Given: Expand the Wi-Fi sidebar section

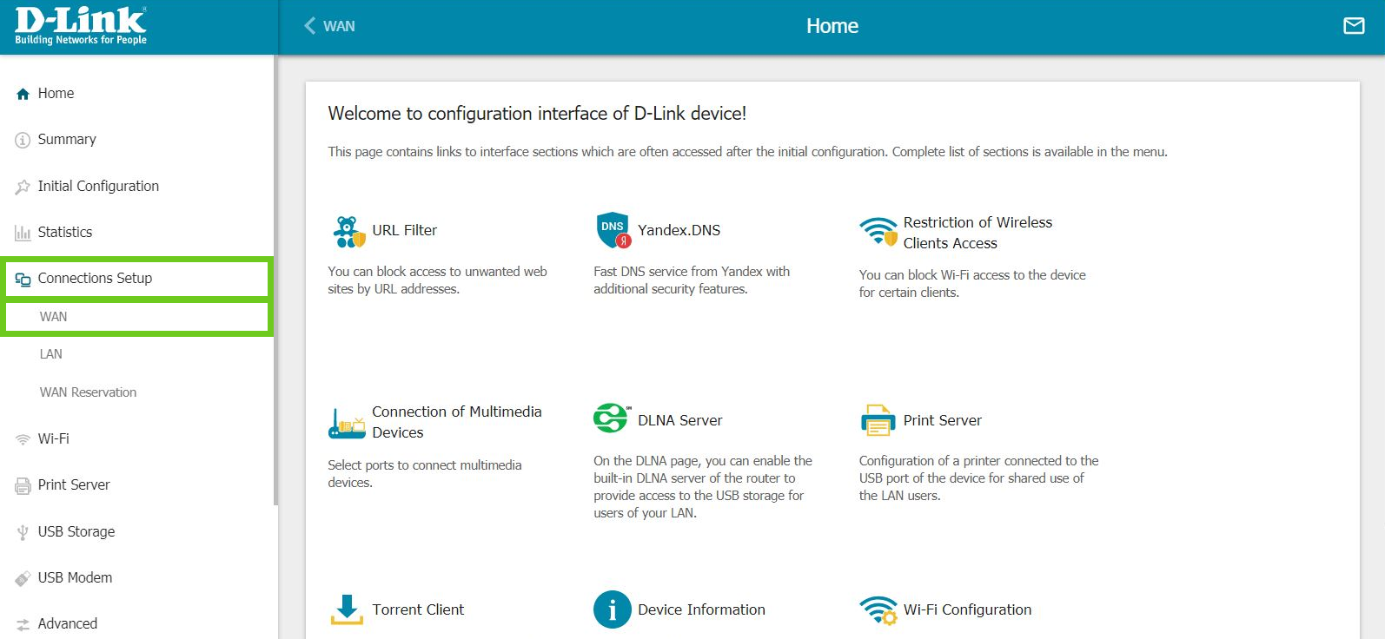Looking at the screenshot, I should pyautogui.click(x=53, y=439).
